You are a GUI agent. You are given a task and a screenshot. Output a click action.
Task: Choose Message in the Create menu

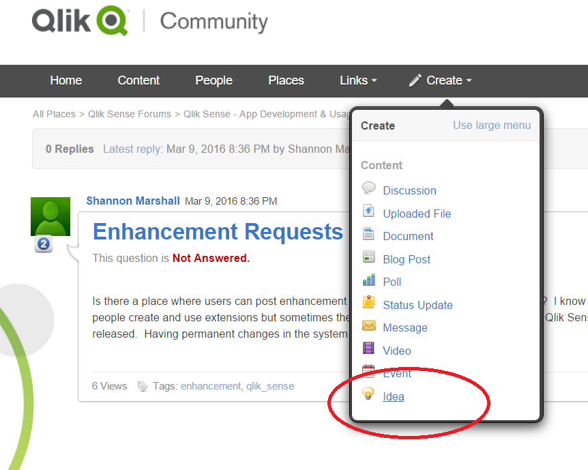point(405,328)
